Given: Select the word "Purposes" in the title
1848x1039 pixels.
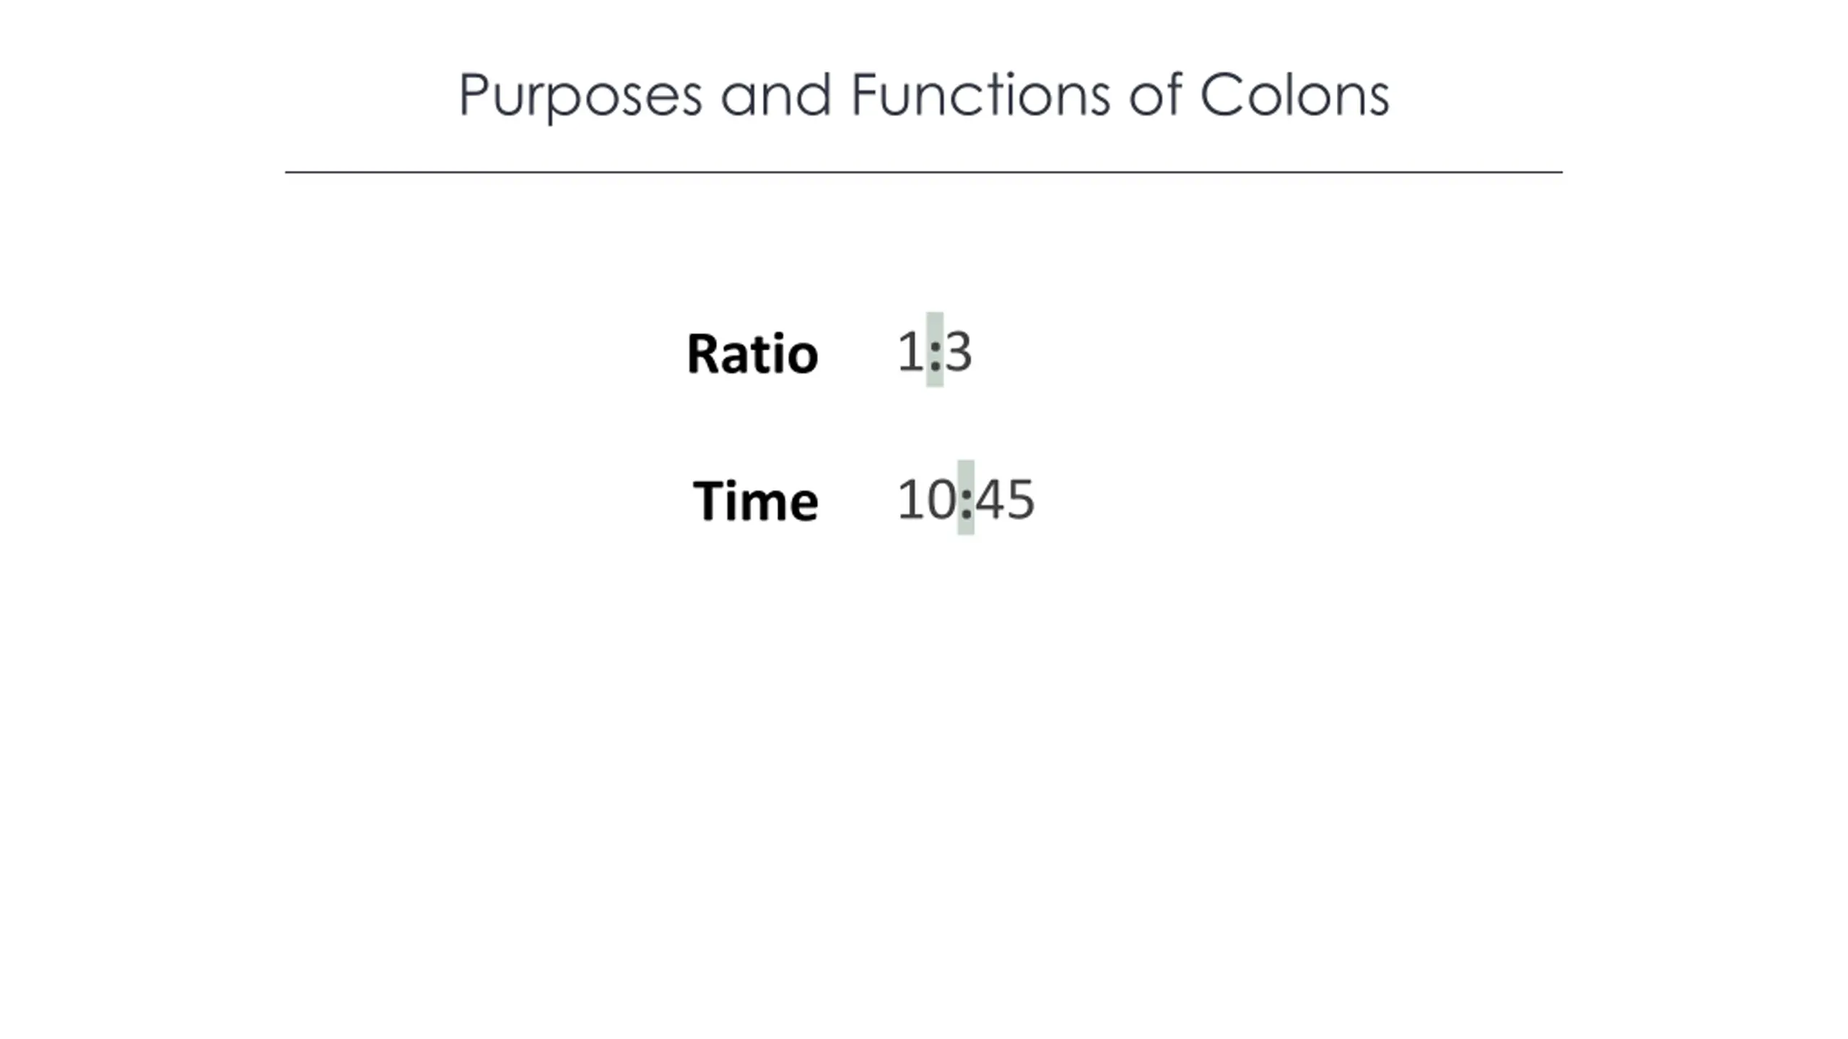Looking at the screenshot, I should 580,97.
